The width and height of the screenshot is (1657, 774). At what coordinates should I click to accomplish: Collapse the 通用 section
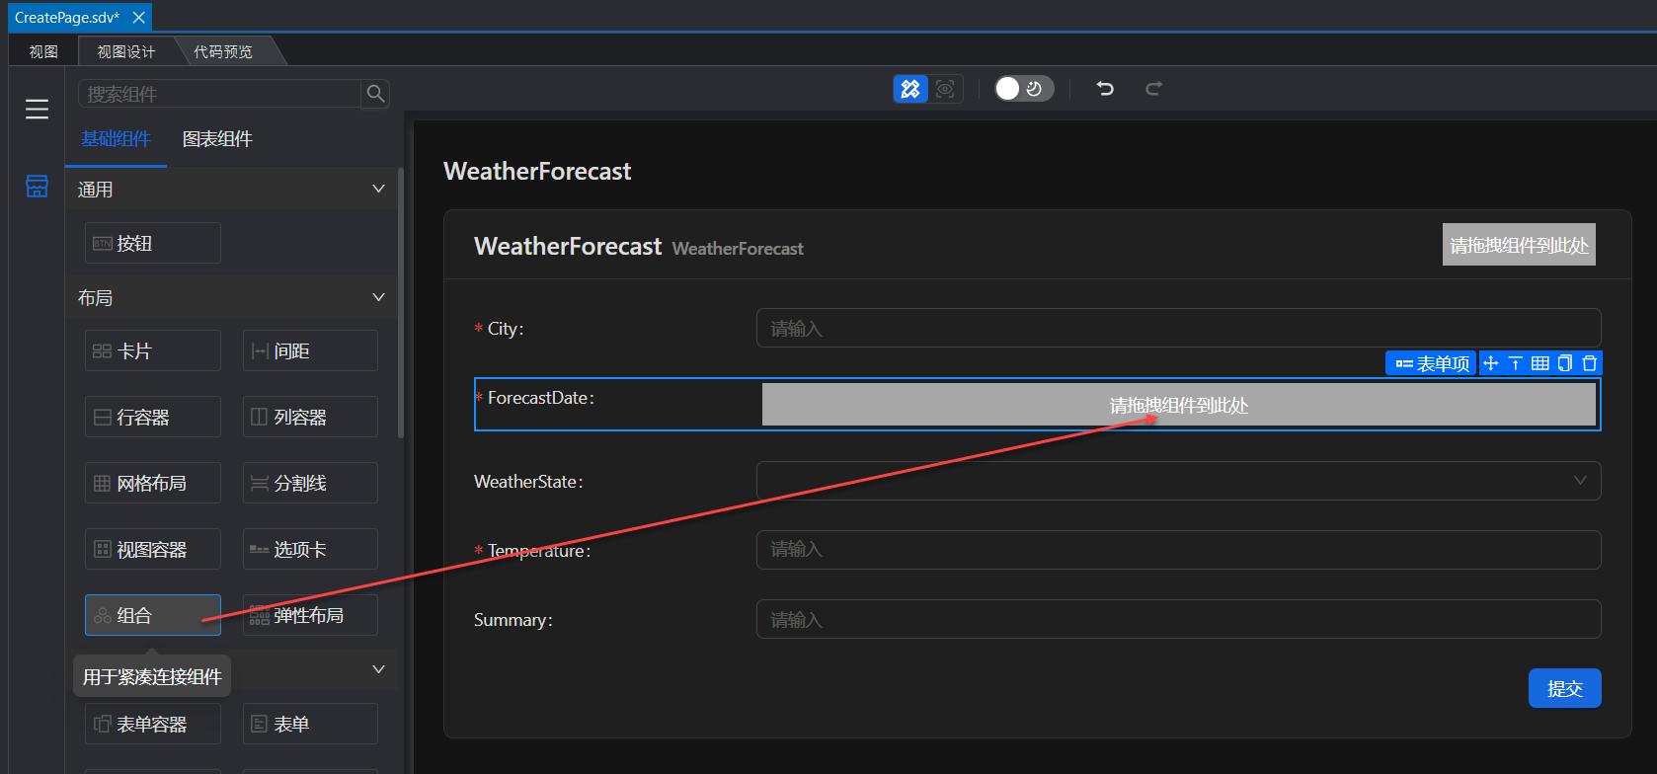(378, 189)
